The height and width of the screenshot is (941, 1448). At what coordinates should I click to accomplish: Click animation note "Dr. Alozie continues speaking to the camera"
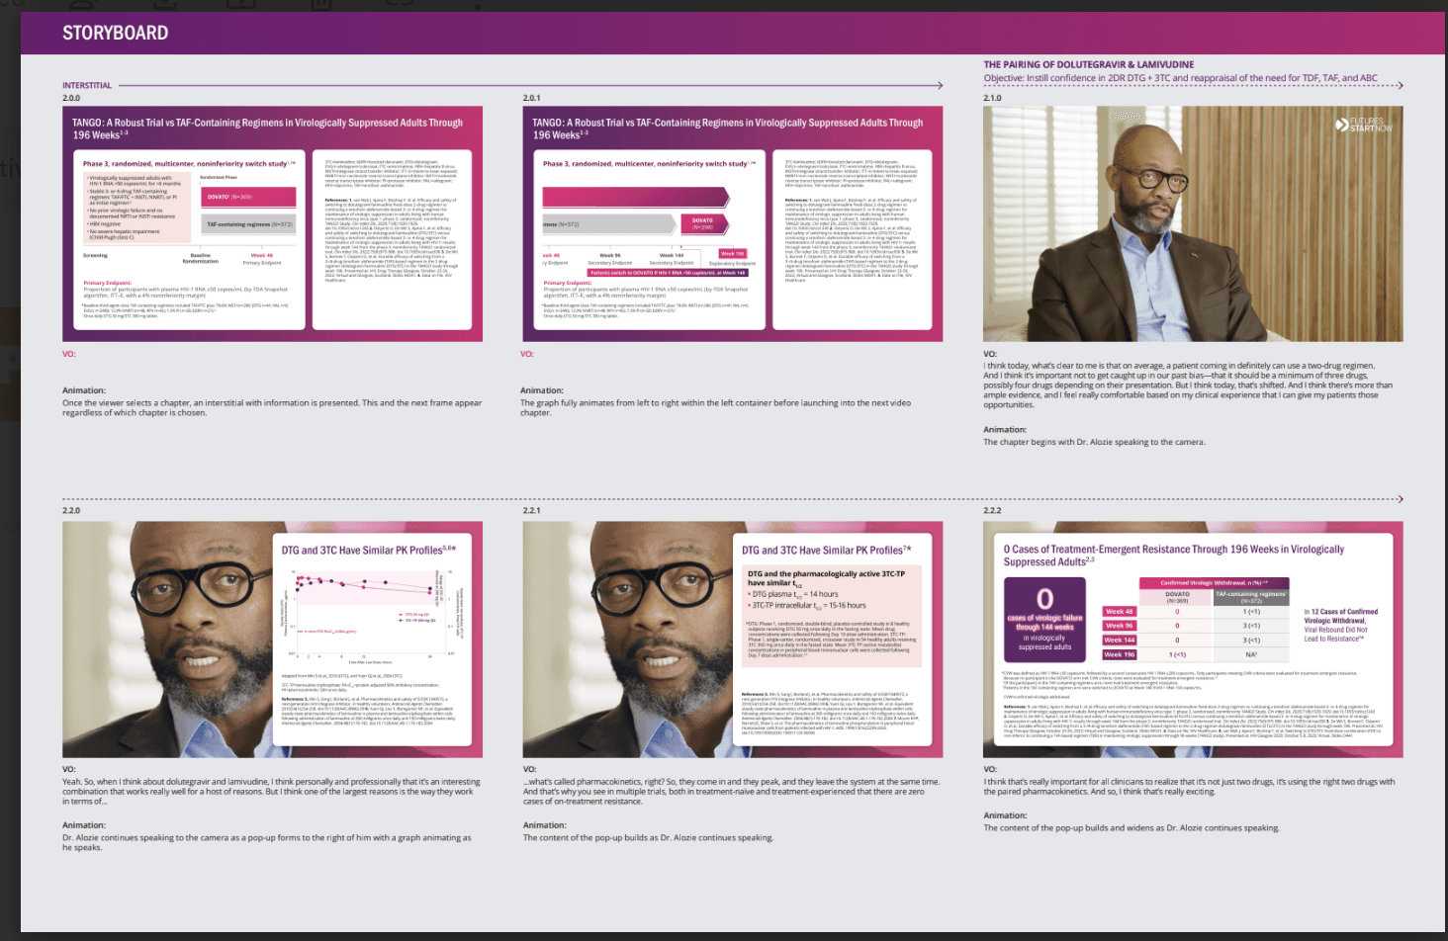point(267,842)
